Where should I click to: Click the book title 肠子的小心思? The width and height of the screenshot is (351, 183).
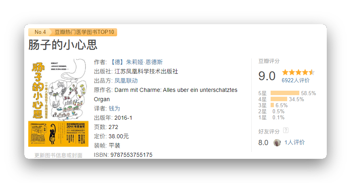point(63,45)
